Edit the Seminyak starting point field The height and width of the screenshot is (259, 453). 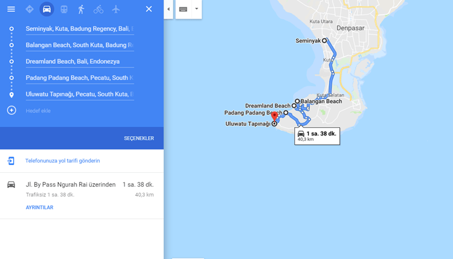80,29
